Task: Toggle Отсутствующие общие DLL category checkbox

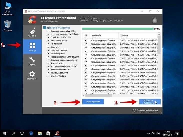Action: click(x=48, y=31)
